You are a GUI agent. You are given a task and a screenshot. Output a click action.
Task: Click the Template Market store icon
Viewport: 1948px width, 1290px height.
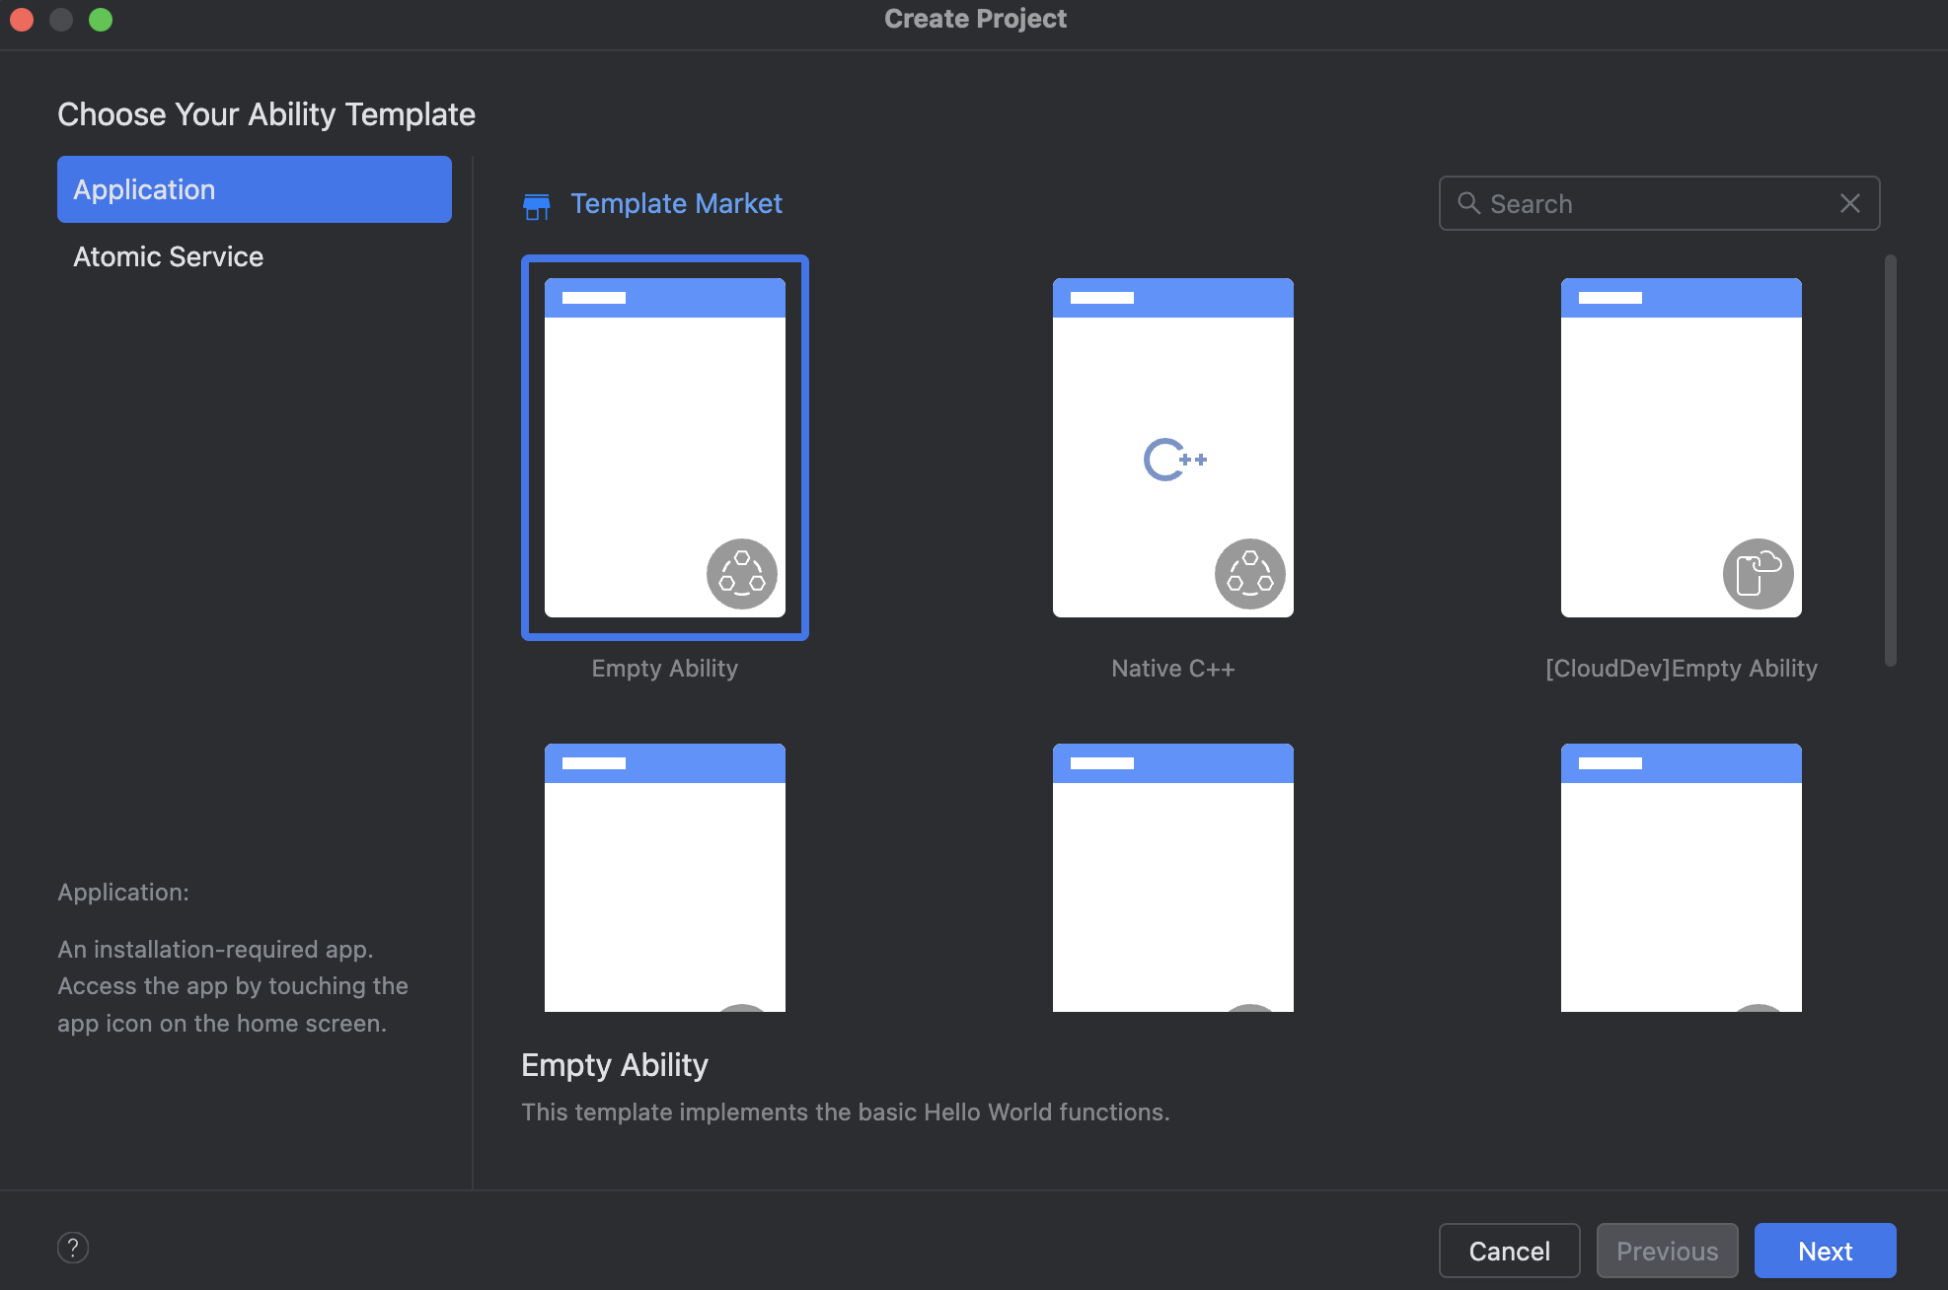536,205
